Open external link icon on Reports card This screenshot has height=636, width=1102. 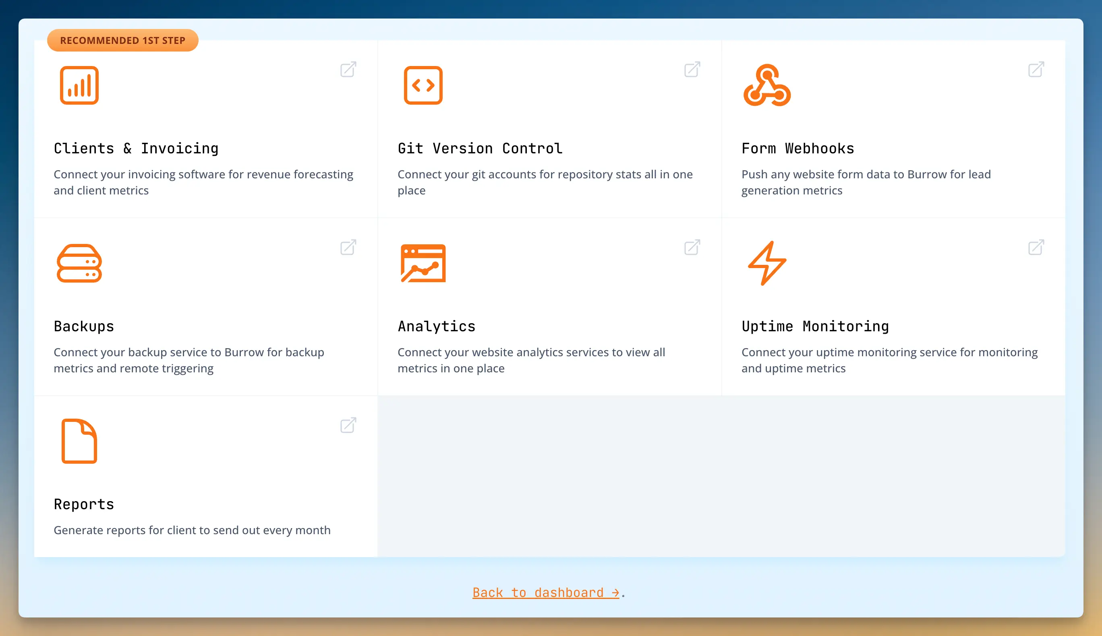[348, 425]
